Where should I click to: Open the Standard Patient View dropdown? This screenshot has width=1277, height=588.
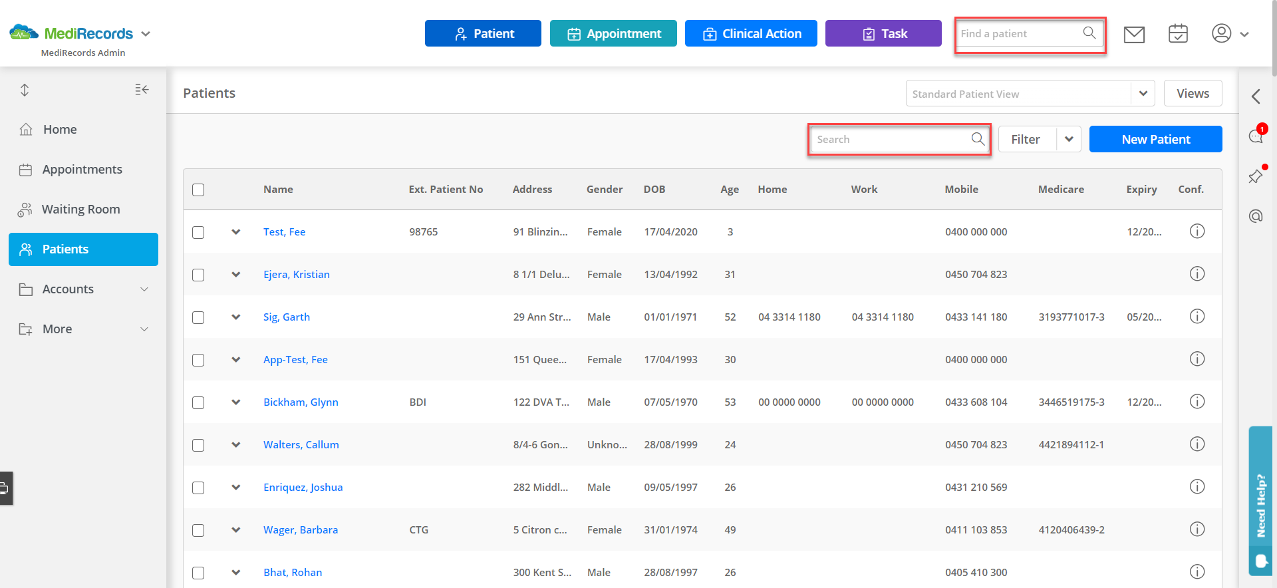pos(1030,93)
